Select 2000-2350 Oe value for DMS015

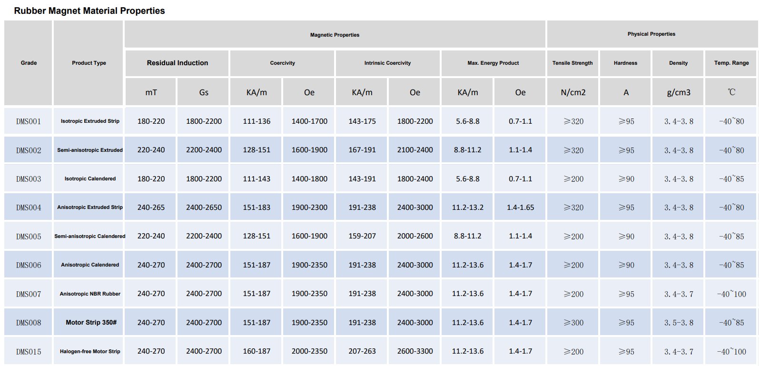click(x=309, y=351)
